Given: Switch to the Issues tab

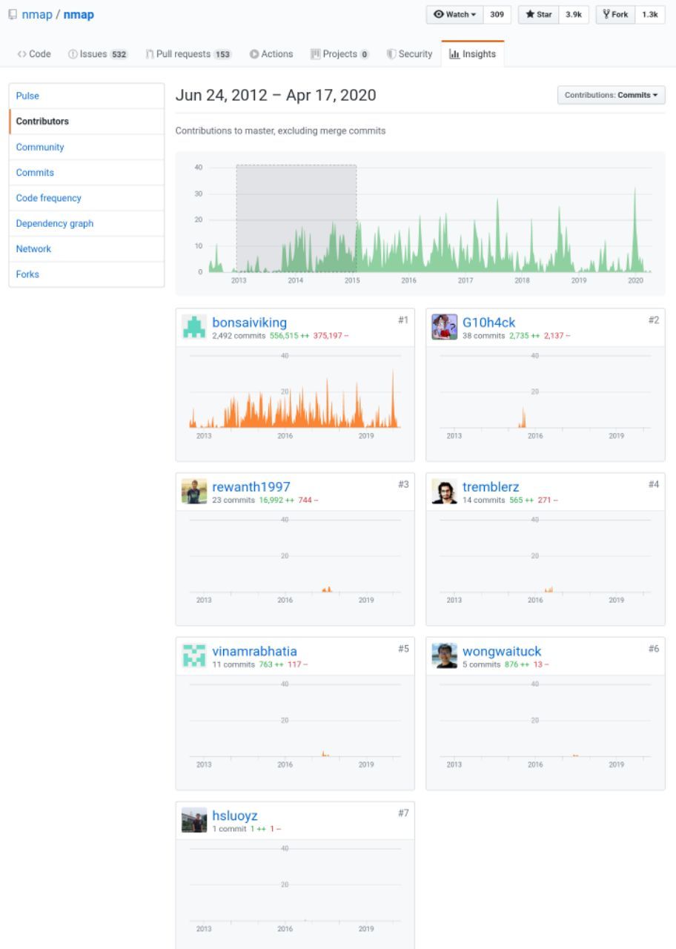Looking at the screenshot, I should [98, 54].
